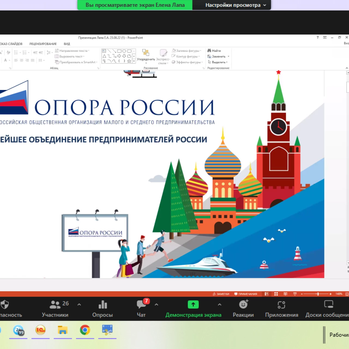This screenshot has width=349, height=349.
Task: Open Chrome from the taskbar
Action: coord(85,330)
